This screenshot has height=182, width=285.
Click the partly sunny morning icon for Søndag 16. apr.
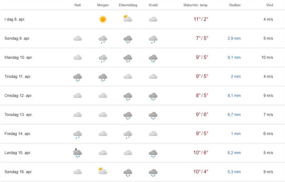pos(103,171)
